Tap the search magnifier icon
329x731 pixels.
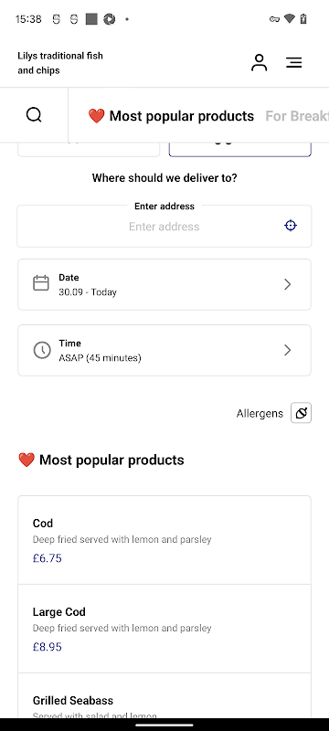click(x=34, y=114)
